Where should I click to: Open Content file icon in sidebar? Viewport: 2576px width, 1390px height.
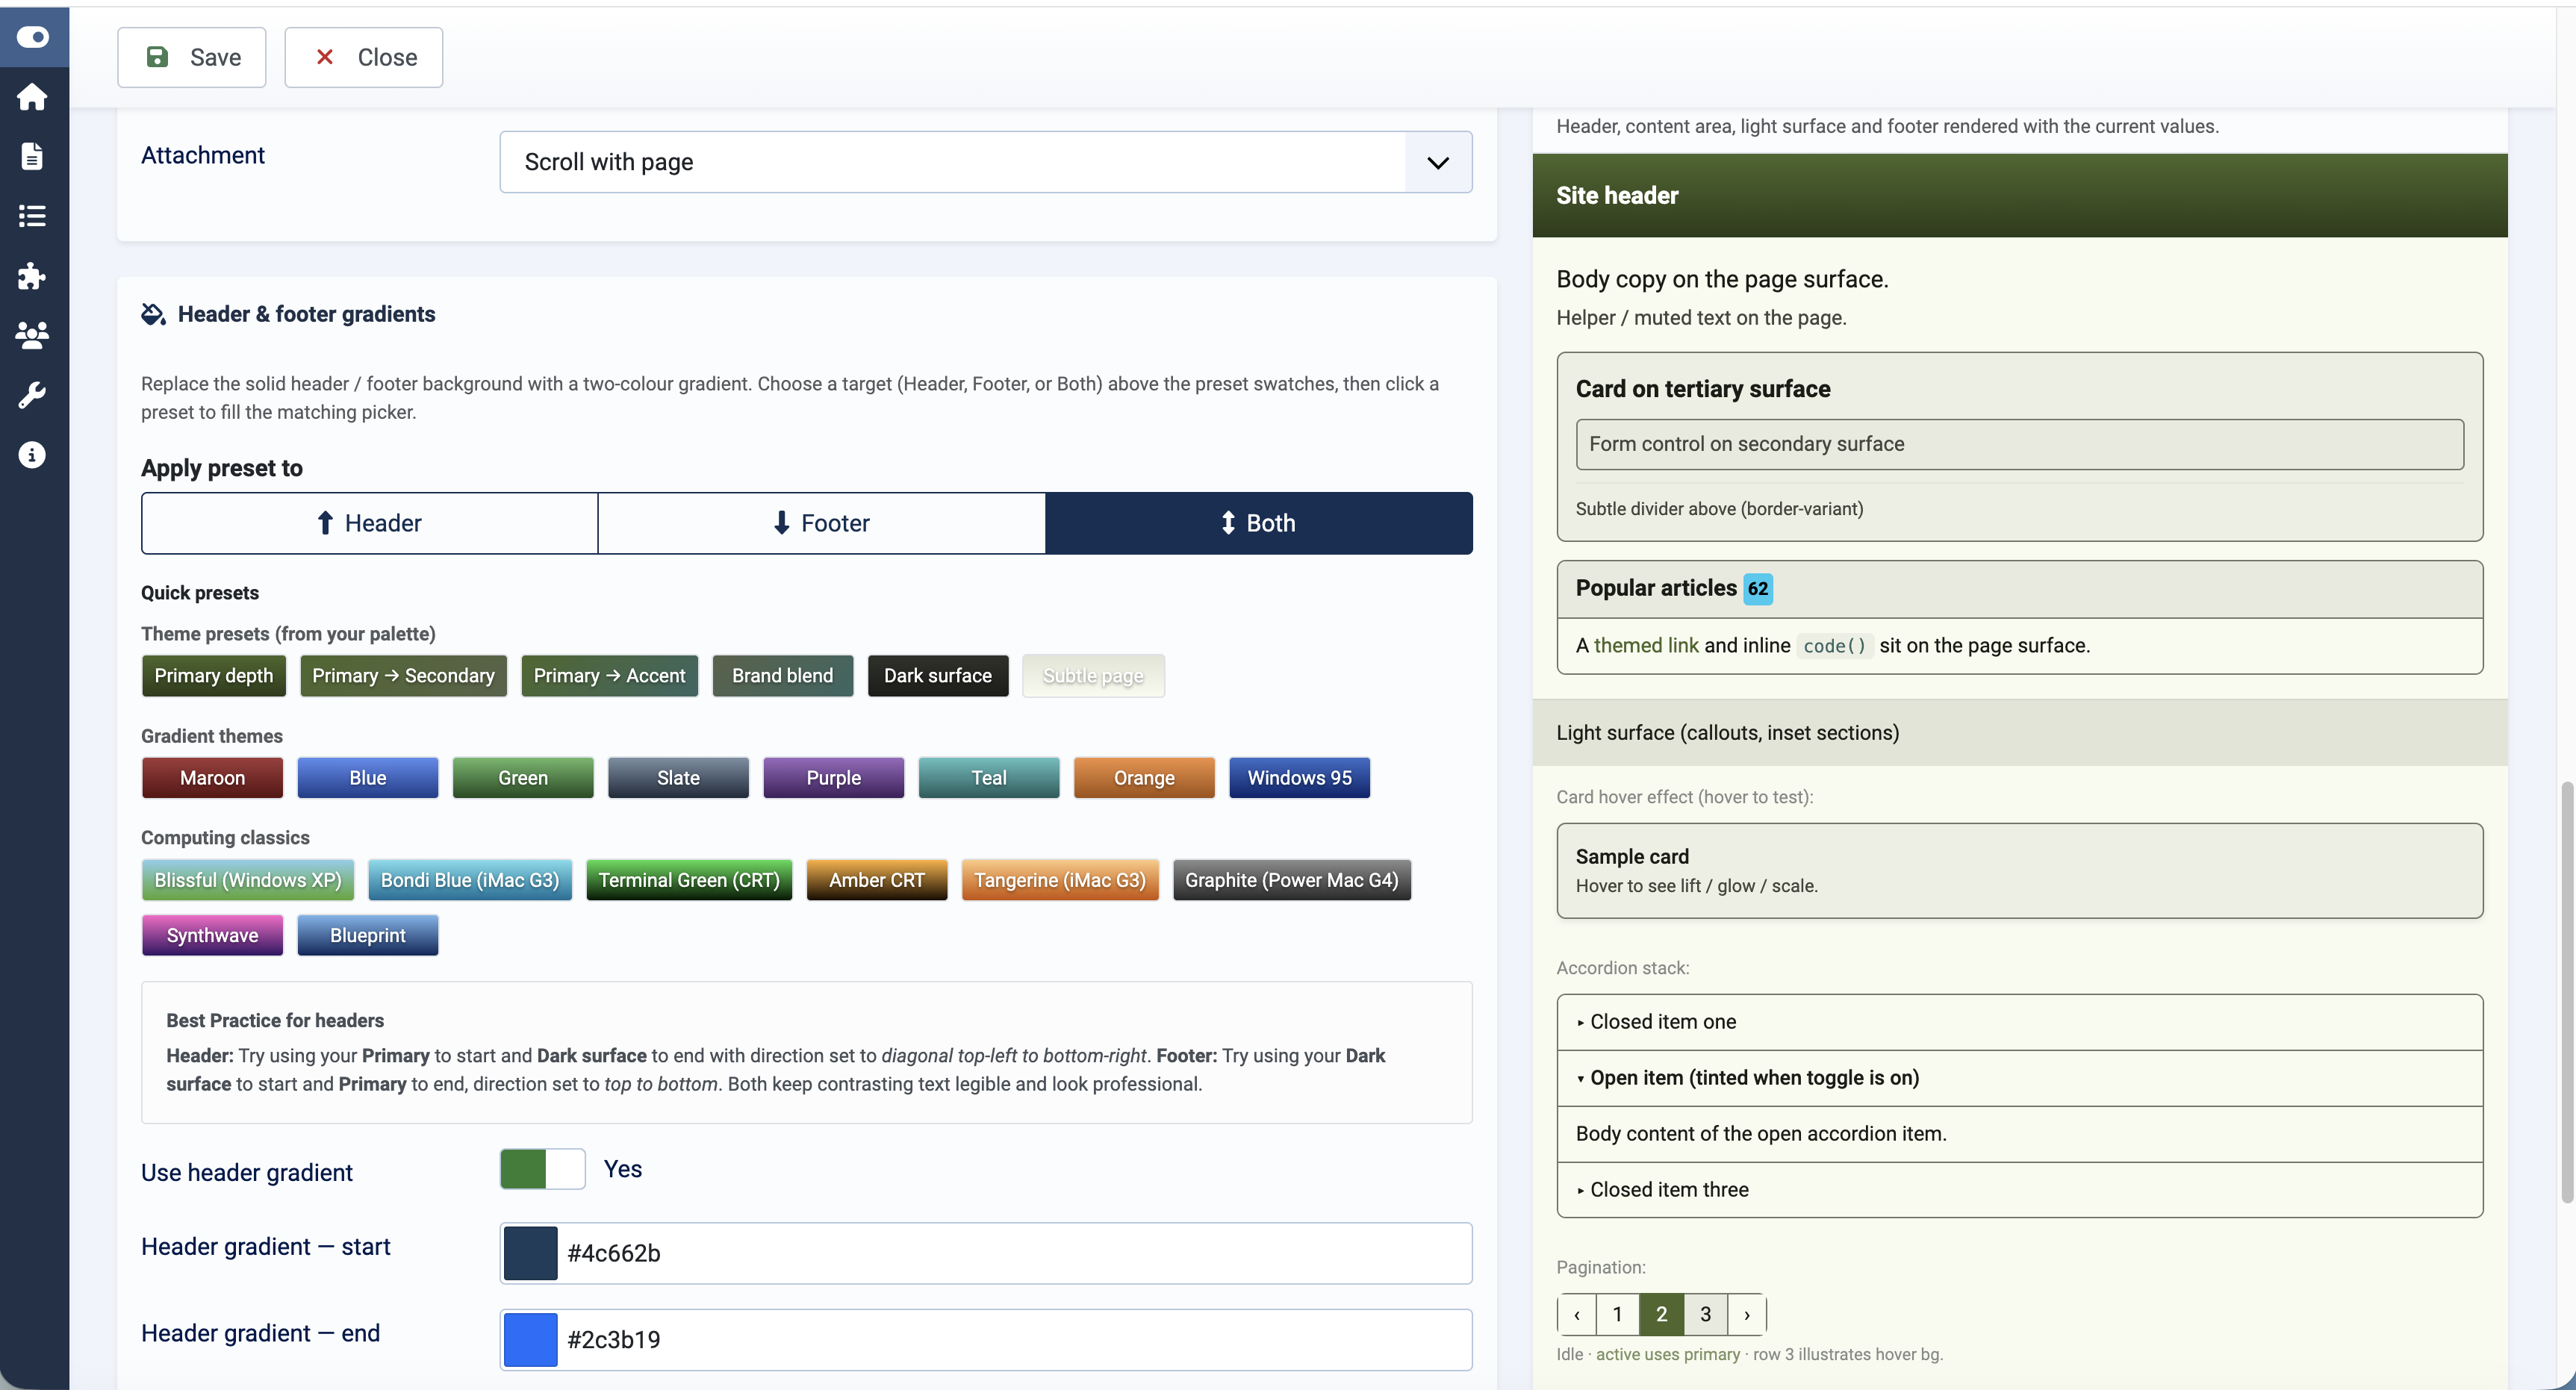tap(32, 156)
